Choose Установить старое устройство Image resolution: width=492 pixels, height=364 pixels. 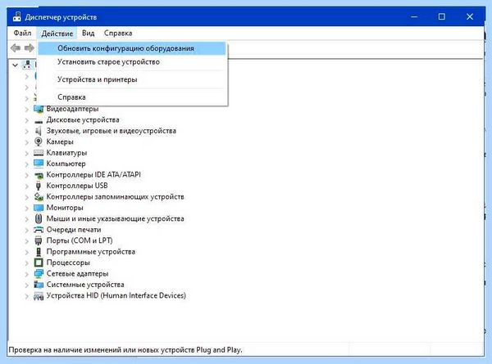coord(132,62)
